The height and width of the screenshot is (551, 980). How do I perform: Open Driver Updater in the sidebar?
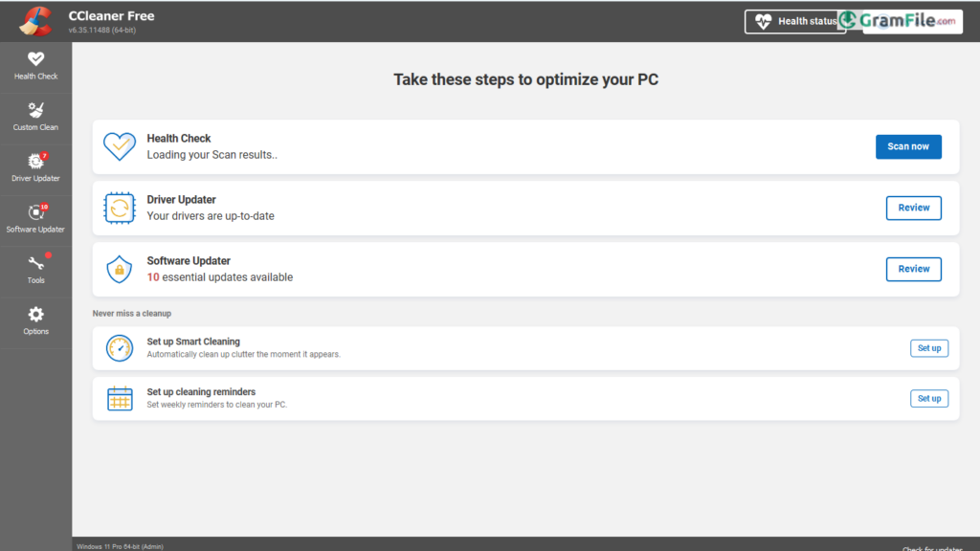[35, 167]
